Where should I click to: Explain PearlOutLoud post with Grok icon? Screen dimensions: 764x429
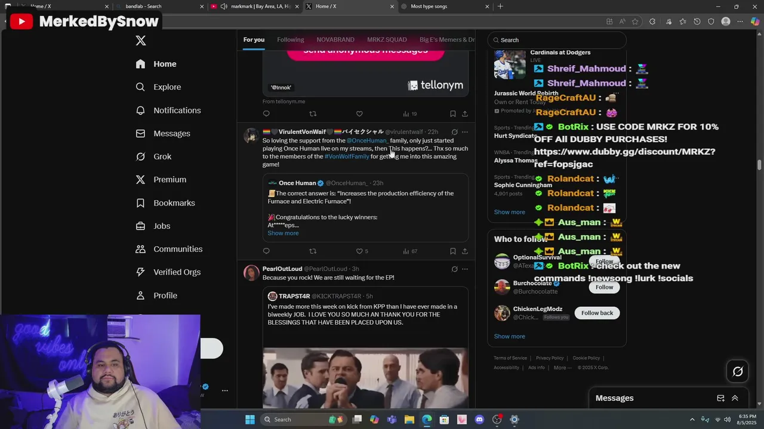pyautogui.click(x=454, y=269)
